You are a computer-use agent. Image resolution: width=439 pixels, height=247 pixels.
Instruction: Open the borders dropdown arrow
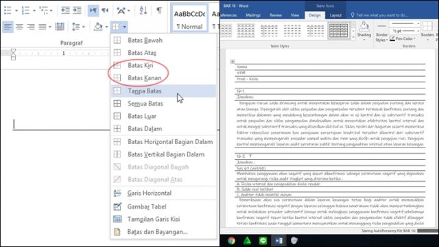point(124,27)
